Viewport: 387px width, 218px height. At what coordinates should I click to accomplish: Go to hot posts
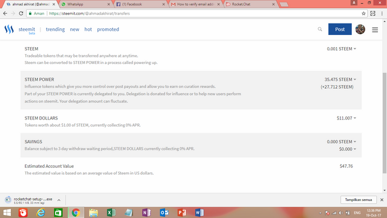[x=88, y=30]
